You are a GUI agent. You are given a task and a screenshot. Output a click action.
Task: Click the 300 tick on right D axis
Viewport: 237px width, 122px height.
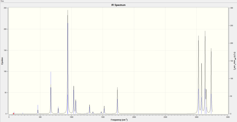pyautogui.click(x=232, y=8)
